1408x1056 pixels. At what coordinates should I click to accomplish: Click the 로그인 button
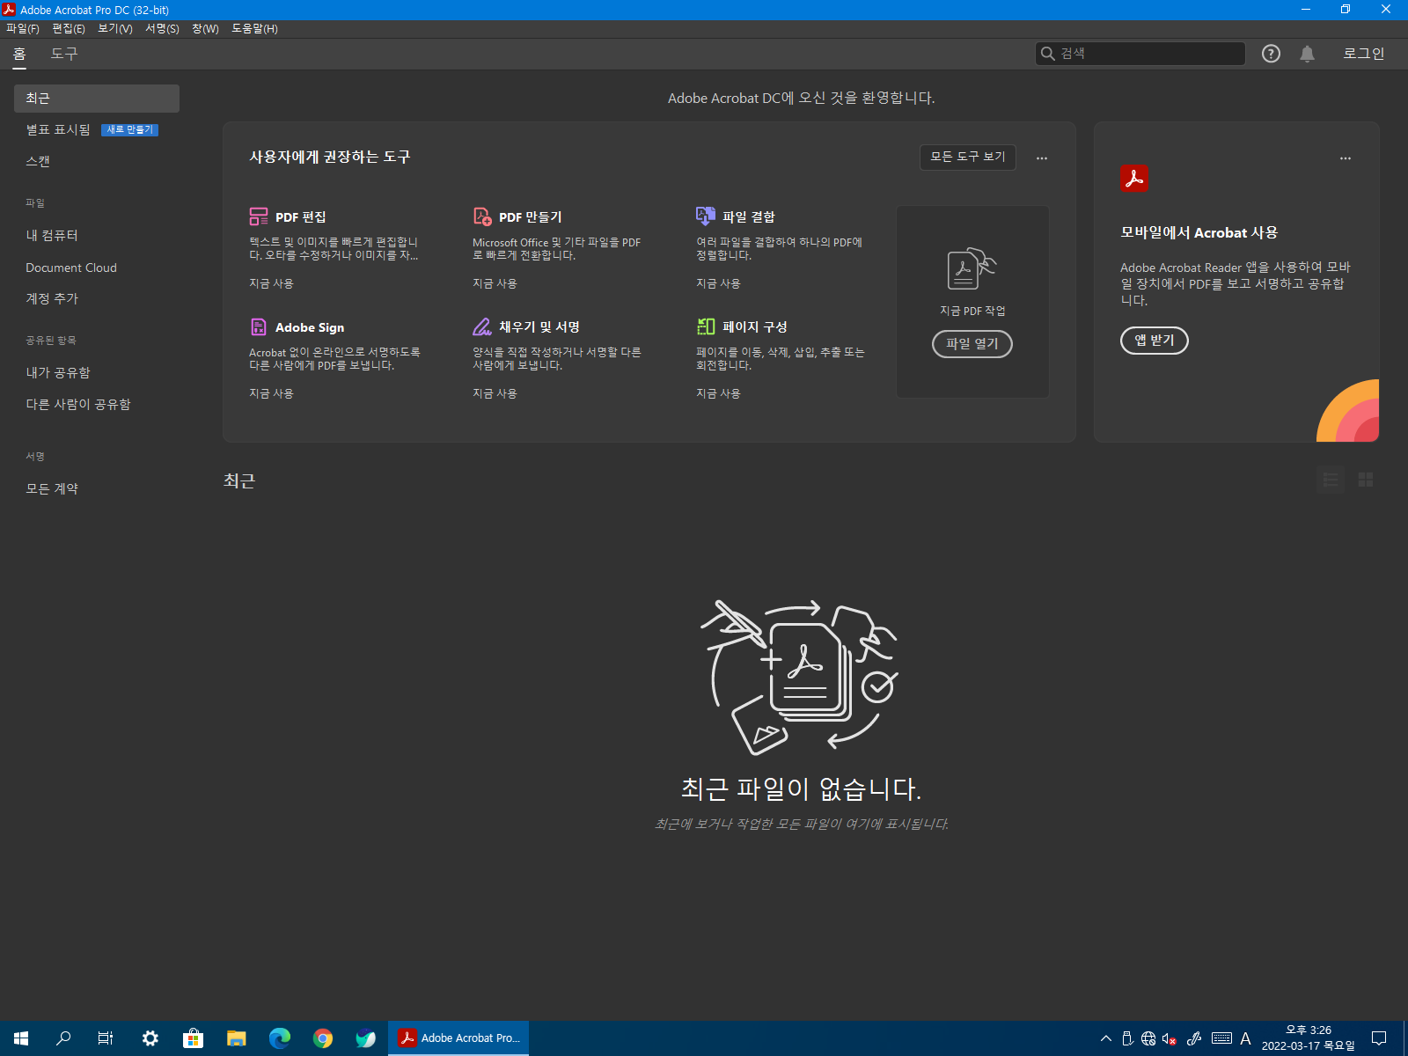[1363, 54]
